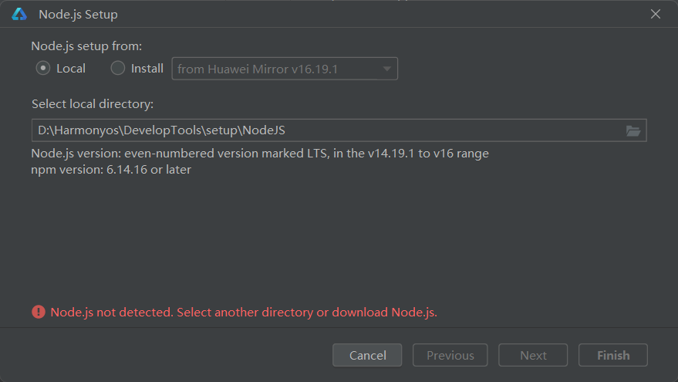Select the Install radio button
The image size is (678, 382).
coord(117,69)
